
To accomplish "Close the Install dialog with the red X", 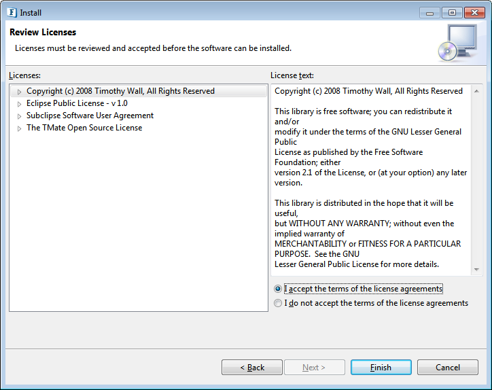I will [475, 12].
